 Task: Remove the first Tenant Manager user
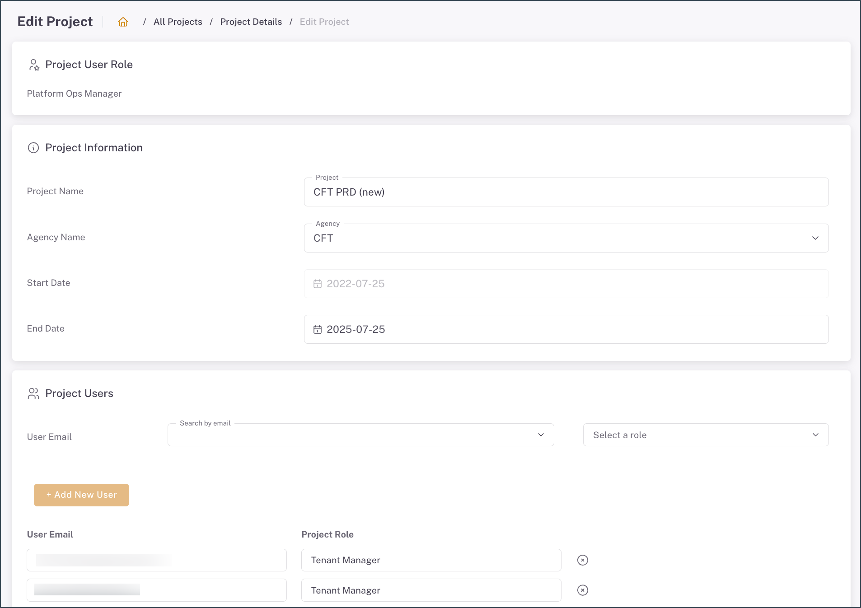pyautogui.click(x=583, y=560)
